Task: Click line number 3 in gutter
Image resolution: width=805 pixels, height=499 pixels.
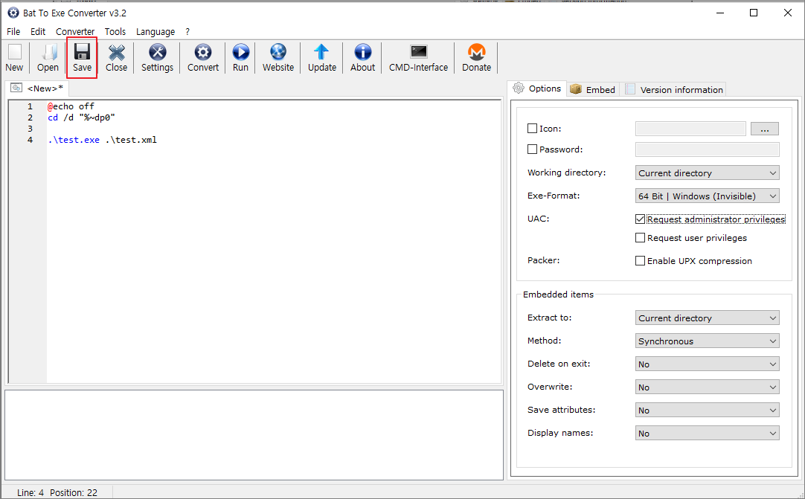Action: pyautogui.click(x=31, y=129)
